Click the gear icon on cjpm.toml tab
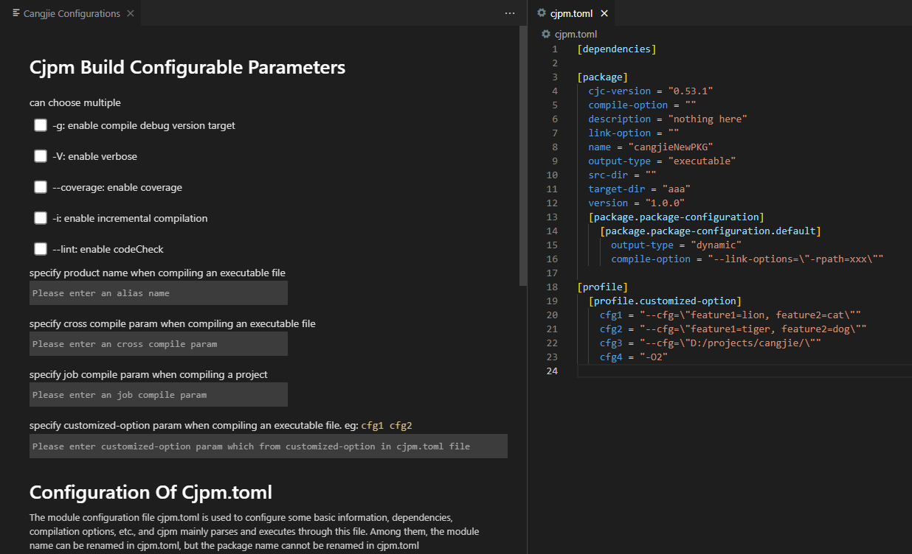Viewport: 912px width, 554px height. pos(542,13)
